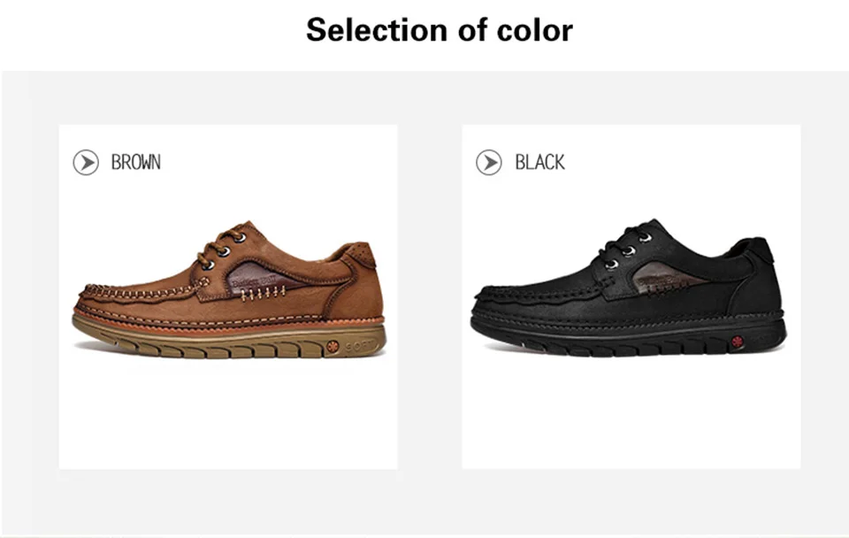Image resolution: width=849 pixels, height=538 pixels.
Task: Open the black shoe product image
Action: click(629, 288)
